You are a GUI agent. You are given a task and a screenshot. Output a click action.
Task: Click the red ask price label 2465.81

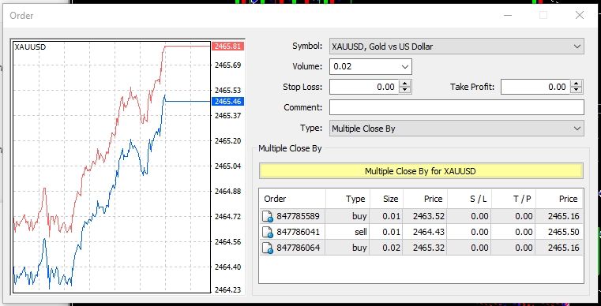227,47
